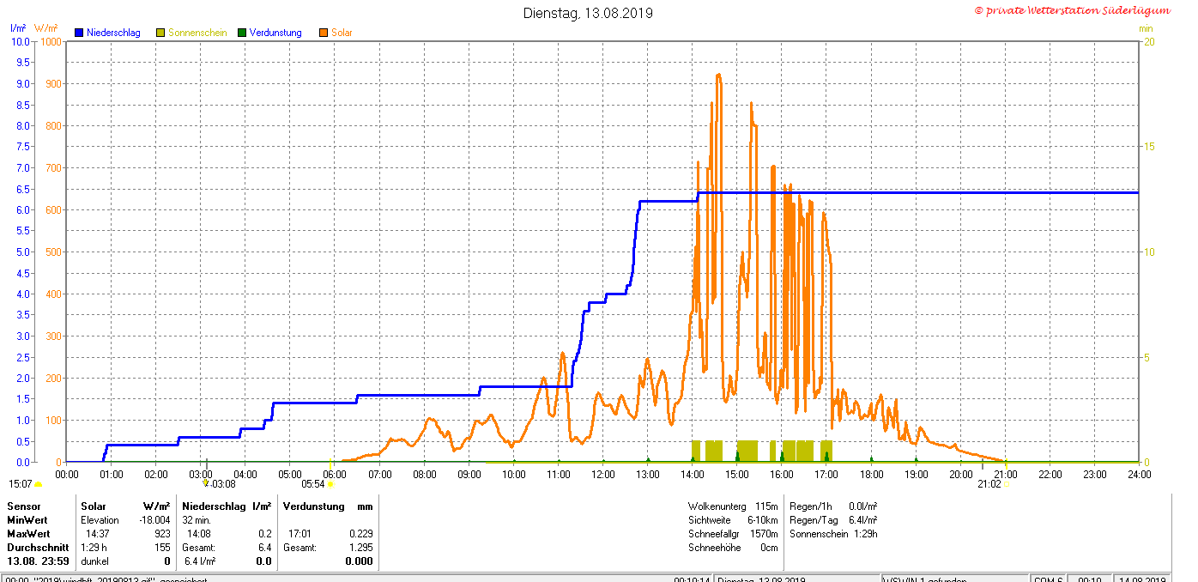Click the green Verdunstung legend swatch
This screenshot has height=582, width=1198.
coord(242,33)
